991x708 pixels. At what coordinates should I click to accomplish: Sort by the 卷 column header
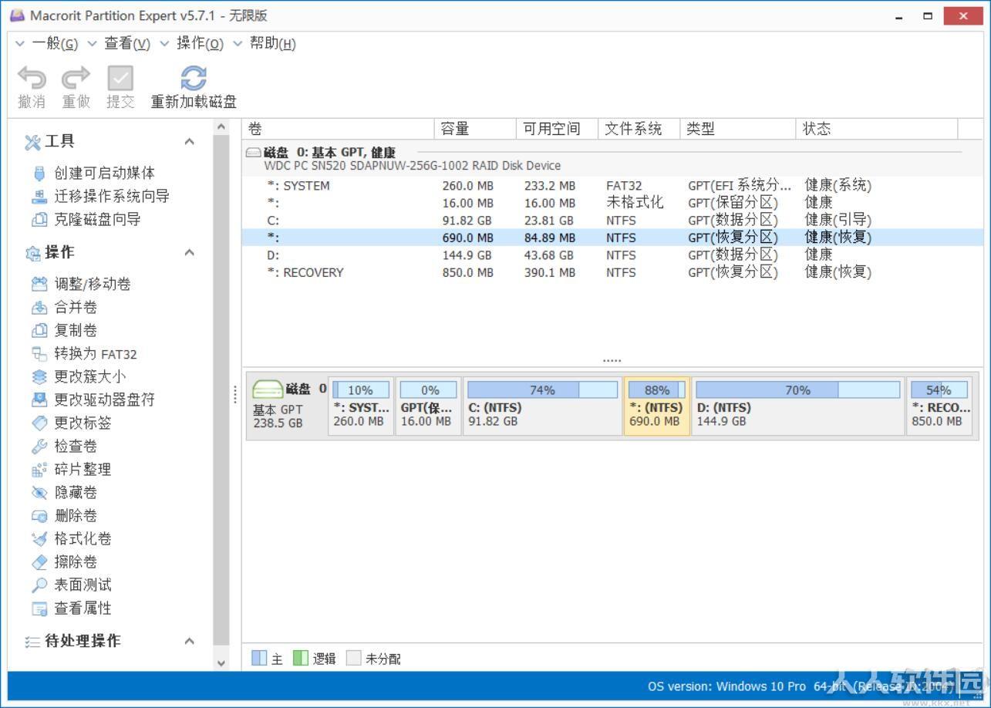point(339,129)
